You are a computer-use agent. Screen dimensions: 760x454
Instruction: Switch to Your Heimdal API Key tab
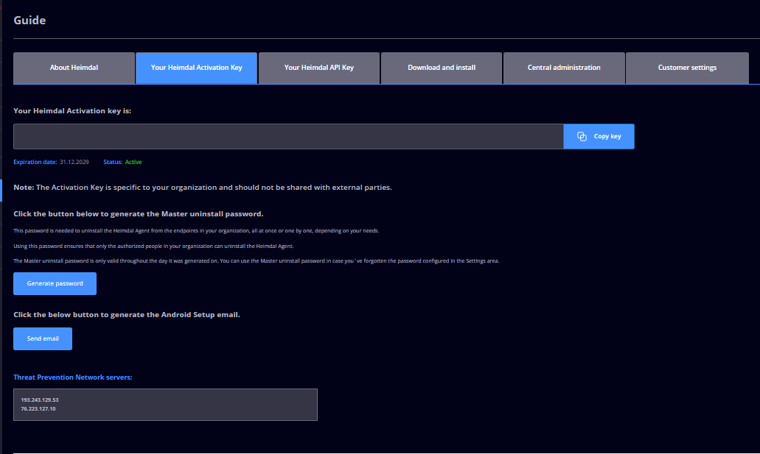319,68
